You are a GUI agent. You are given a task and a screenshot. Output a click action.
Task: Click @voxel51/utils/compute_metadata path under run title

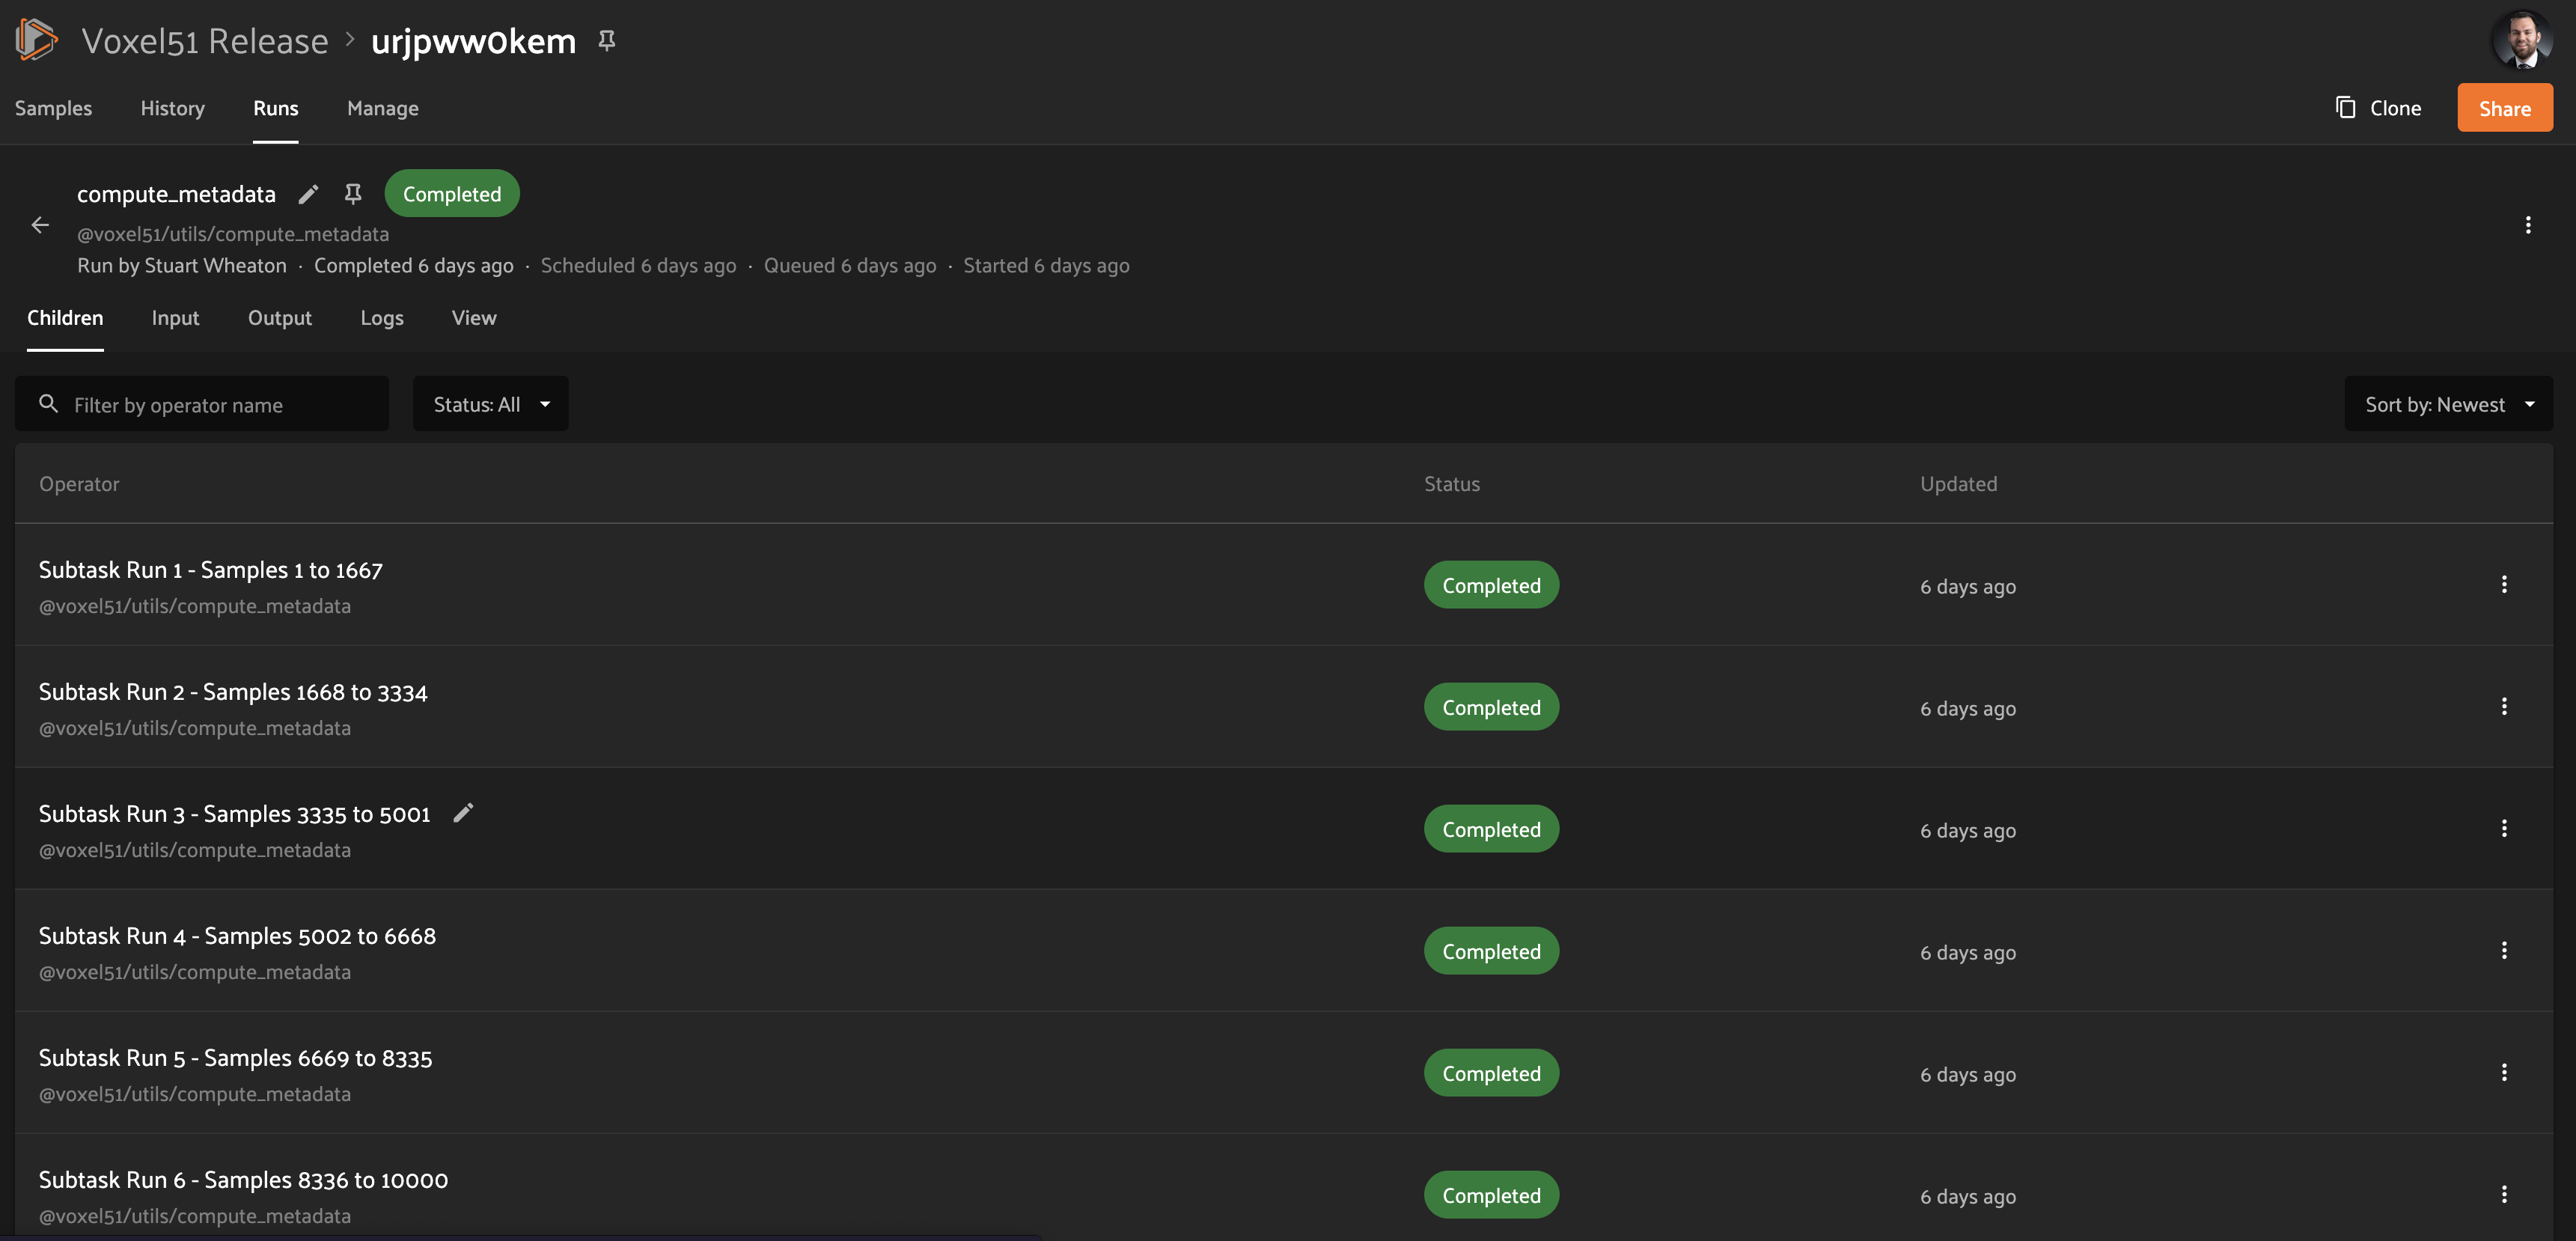[x=233, y=234]
